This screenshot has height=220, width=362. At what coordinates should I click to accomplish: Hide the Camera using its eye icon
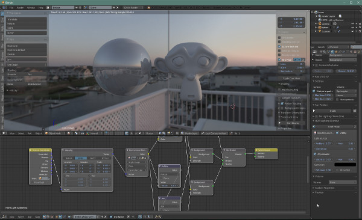[352, 23]
